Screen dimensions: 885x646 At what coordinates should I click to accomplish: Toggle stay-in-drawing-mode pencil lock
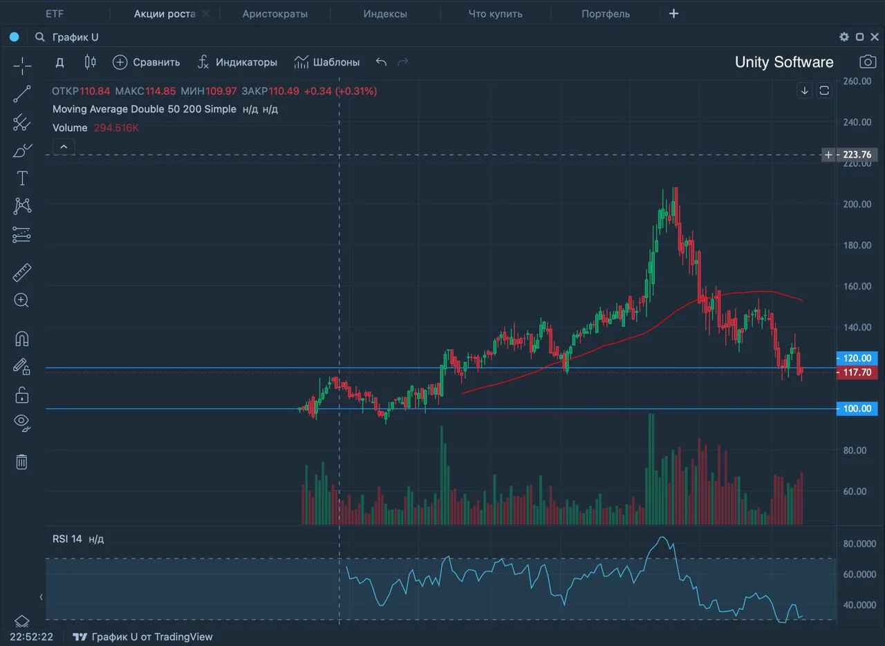[22, 367]
